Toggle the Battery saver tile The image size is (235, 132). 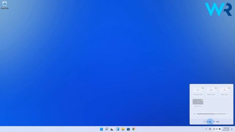point(211,90)
